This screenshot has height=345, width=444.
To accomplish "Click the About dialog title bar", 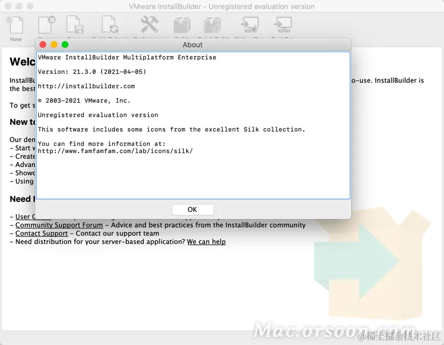I will [x=193, y=45].
